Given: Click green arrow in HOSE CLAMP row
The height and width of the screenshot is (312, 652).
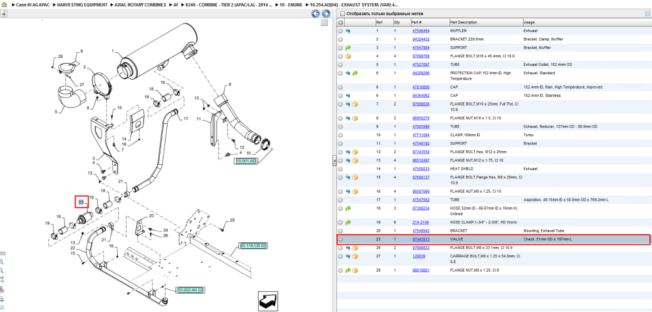Looking at the screenshot, I should click(x=348, y=222).
